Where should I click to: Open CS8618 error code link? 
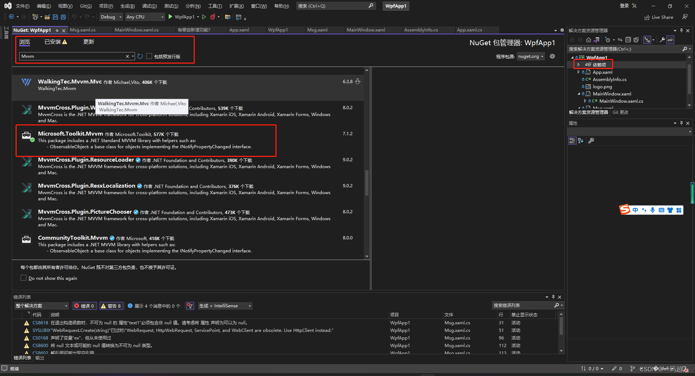click(x=40, y=323)
